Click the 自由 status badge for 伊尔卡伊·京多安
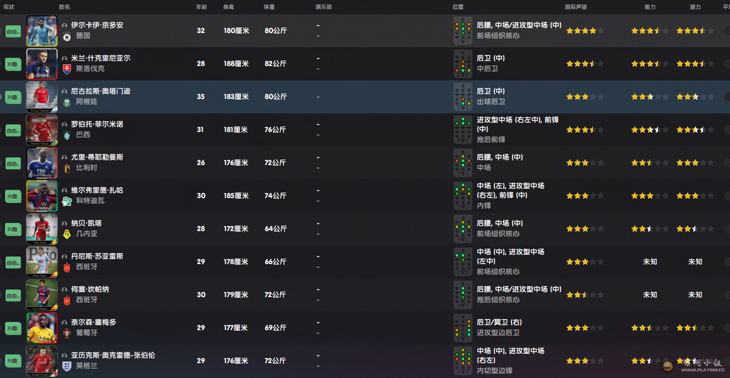This screenshot has height=378, width=730. pos(13,31)
